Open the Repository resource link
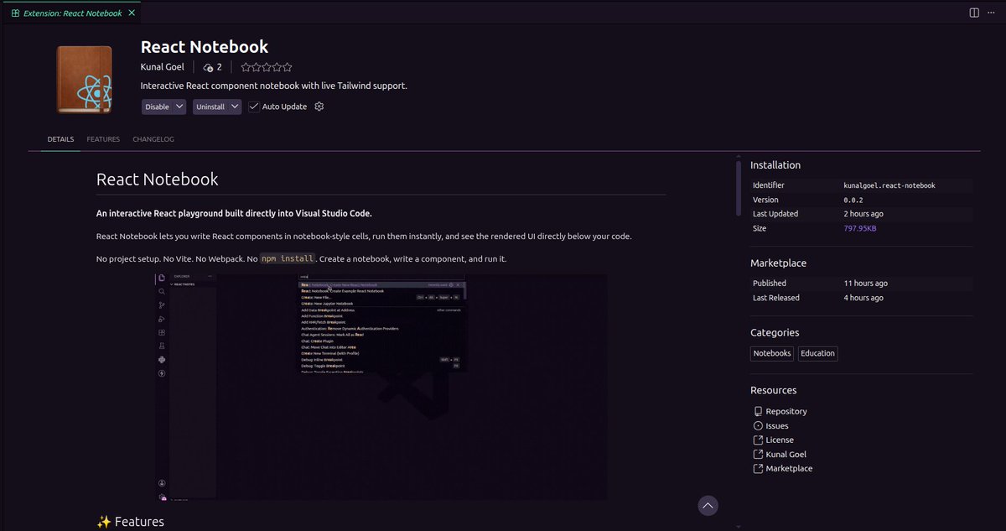 (786, 411)
